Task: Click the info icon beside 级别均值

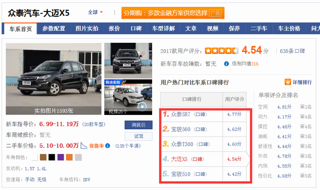Action: tap(226, 64)
